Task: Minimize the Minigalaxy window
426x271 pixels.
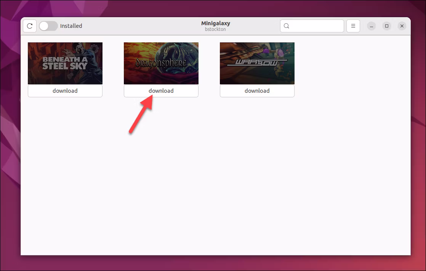Action: 372,26
